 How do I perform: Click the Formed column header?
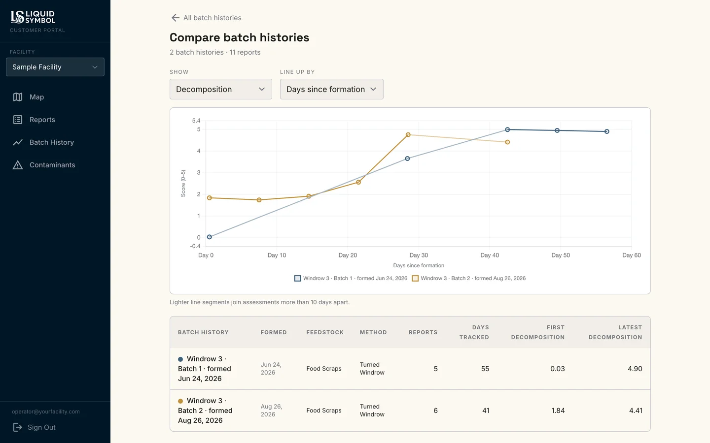pyautogui.click(x=274, y=332)
